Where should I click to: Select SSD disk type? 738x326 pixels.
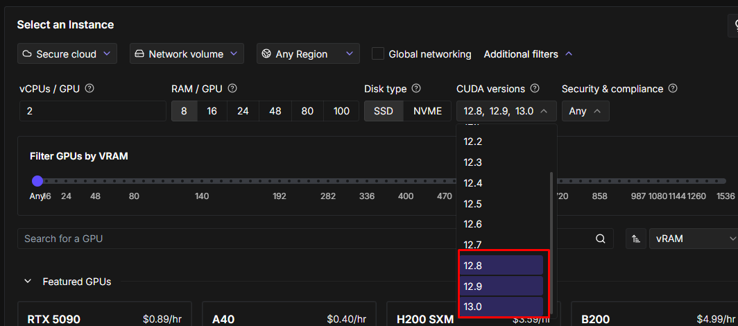(384, 111)
